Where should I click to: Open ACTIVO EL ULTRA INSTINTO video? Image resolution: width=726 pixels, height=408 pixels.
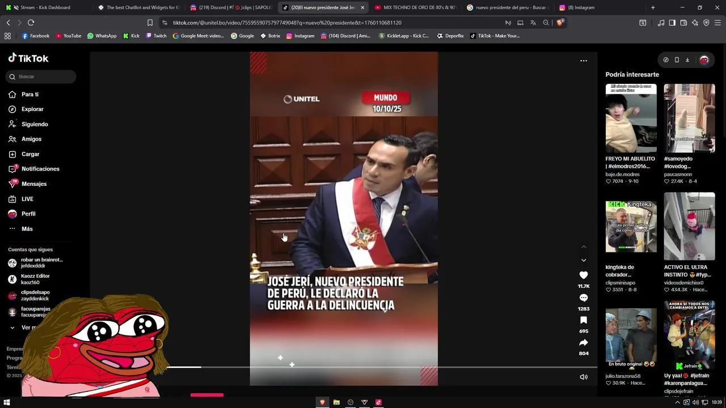coord(689,227)
